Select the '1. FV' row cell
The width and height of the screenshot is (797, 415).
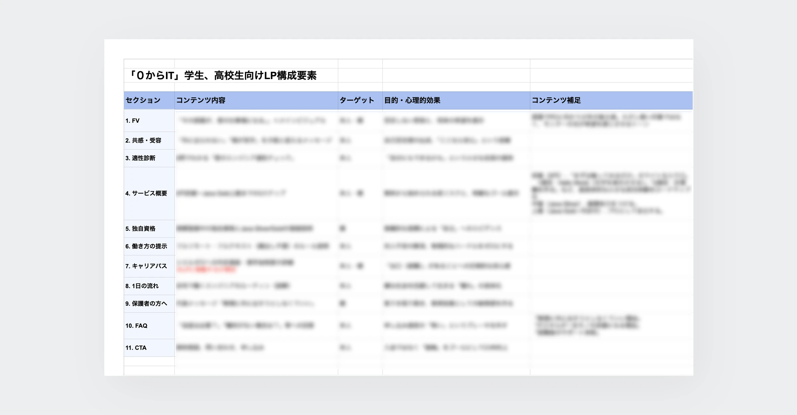click(149, 121)
